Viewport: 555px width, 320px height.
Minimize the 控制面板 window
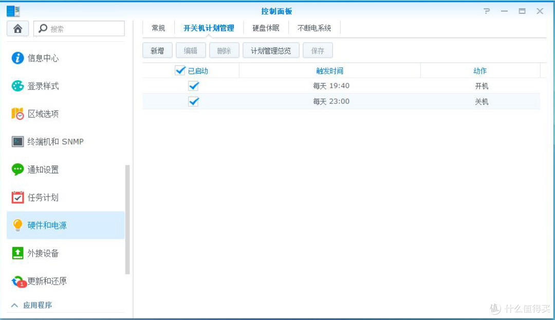tap(505, 11)
